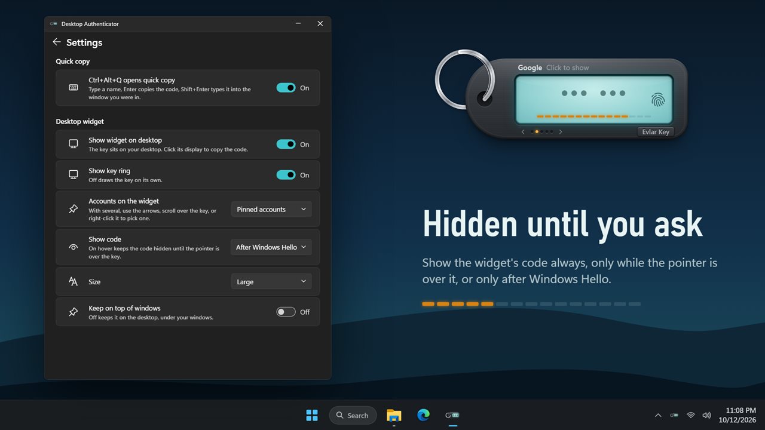Click the "Hidden until you ask" headline
The width and height of the screenshot is (765, 430).
pos(562,224)
